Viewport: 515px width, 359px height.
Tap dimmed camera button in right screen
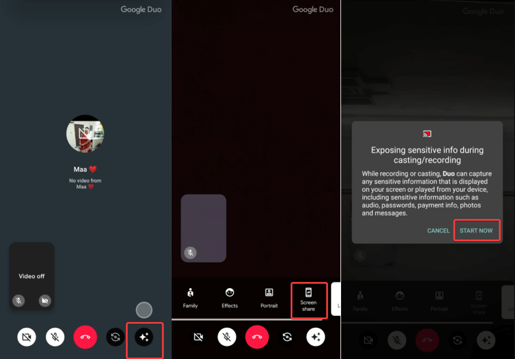[369, 340]
